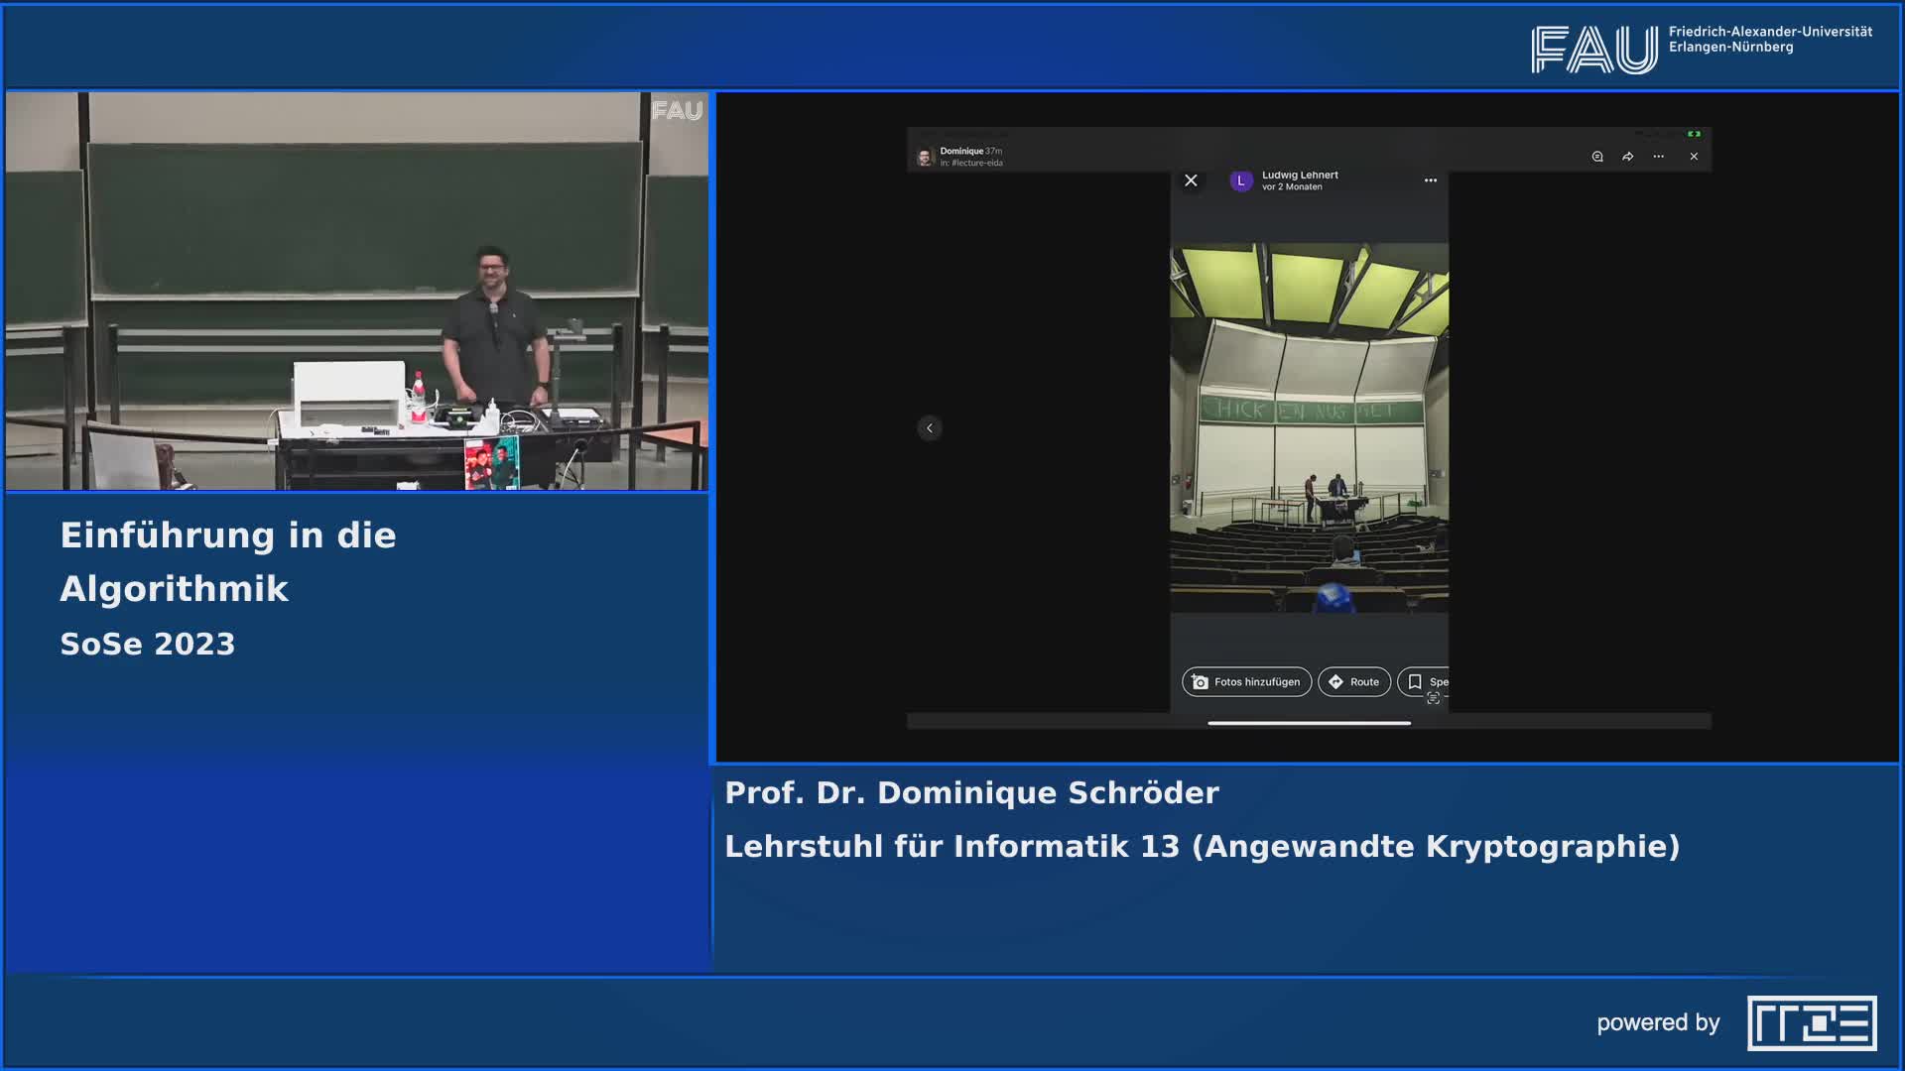Close the Slack image preview
Image resolution: width=1905 pixels, height=1071 pixels.
pyautogui.click(x=1694, y=157)
